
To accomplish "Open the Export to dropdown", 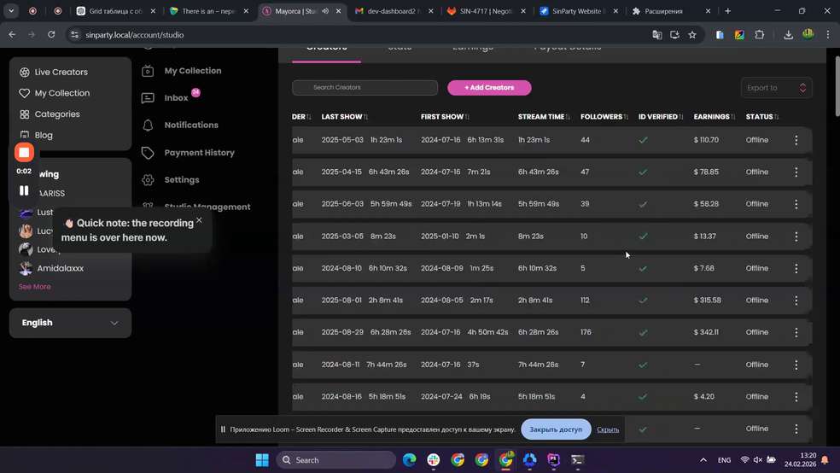I will 776,88.
